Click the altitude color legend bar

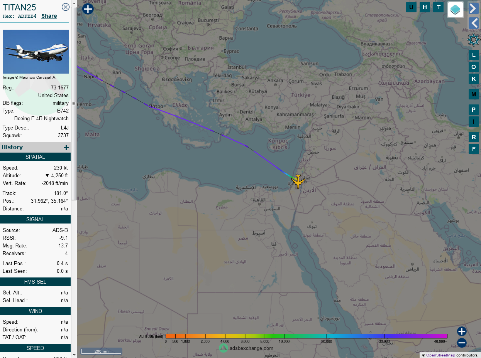[x=307, y=336]
